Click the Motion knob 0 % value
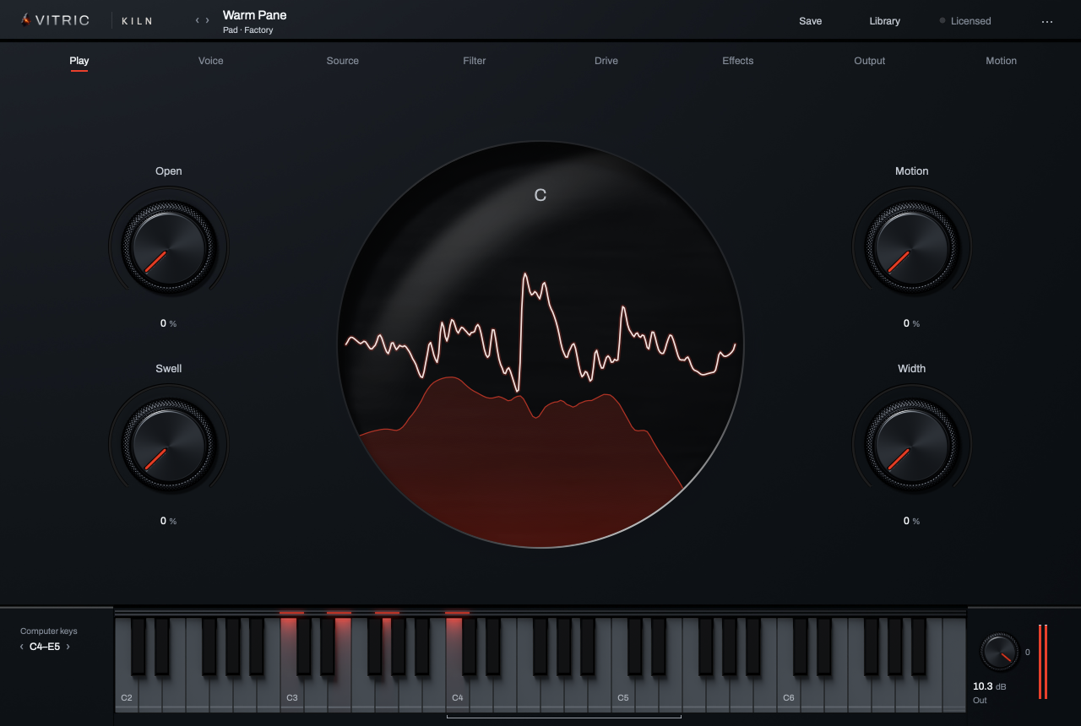 (x=912, y=323)
